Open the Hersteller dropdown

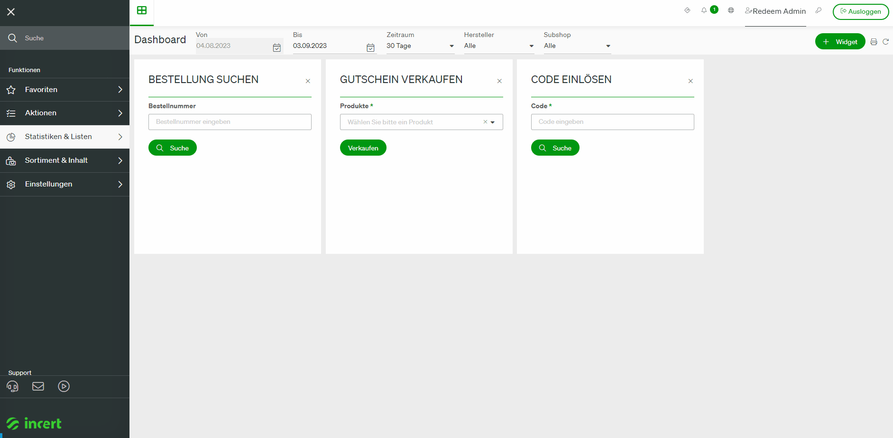click(499, 46)
